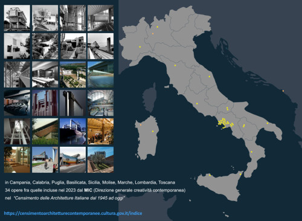
Task: Select the orange dot in western Sardinia
Action: (141, 125)
